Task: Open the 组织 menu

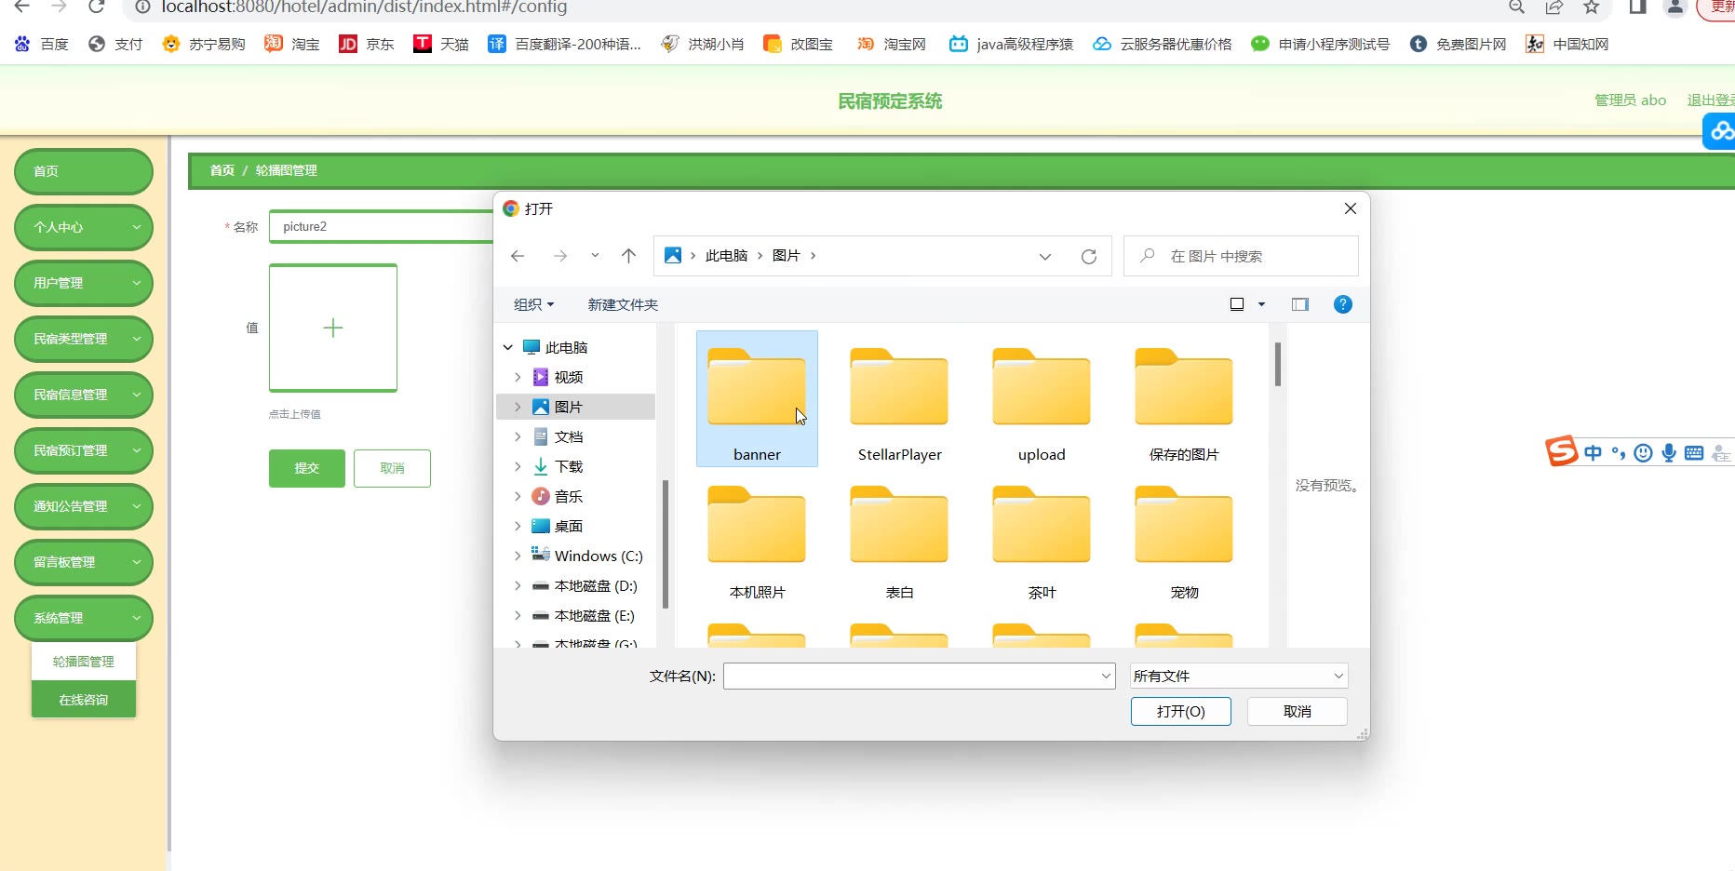Action: click(x=533, y=304)
